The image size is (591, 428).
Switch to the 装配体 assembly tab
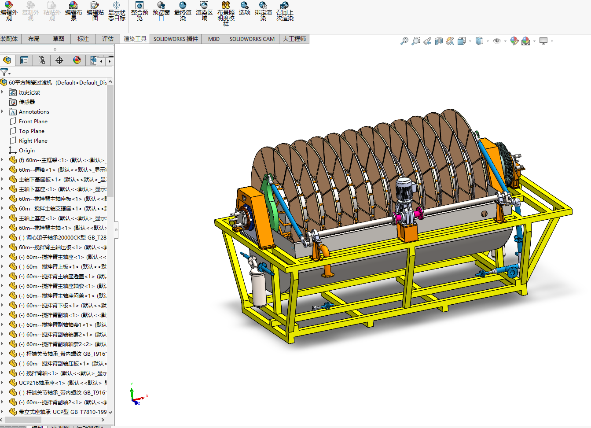[x=9, y=39]
